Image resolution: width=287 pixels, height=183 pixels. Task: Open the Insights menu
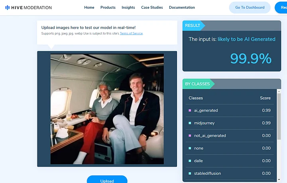click(x=128, y=8)
